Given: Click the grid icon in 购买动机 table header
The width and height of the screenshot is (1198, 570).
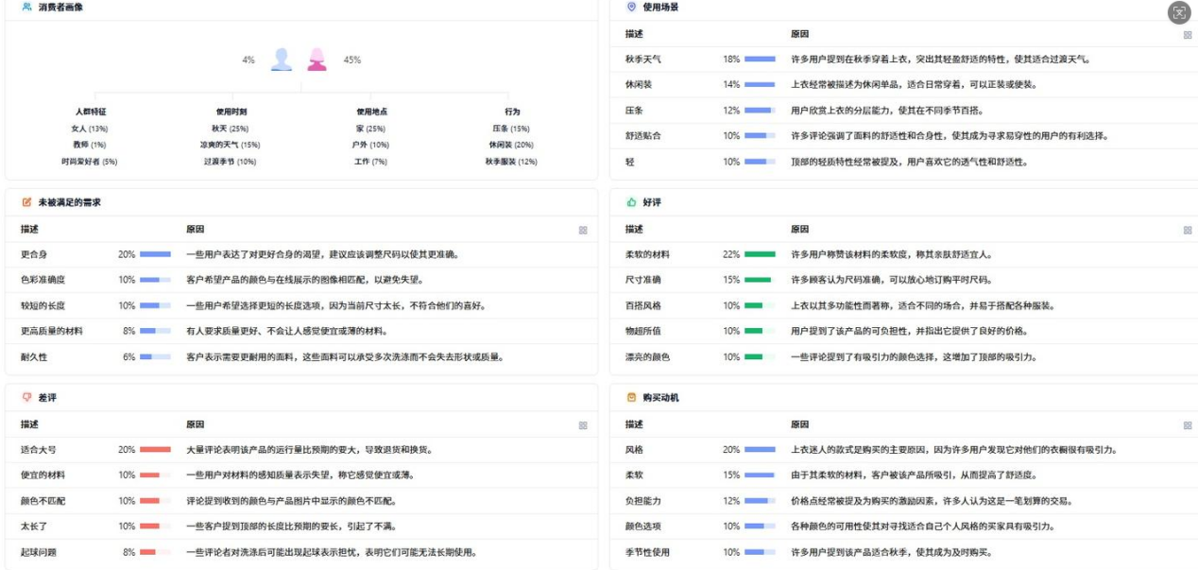Looking at the screenshot, I should coord(1187,425).
